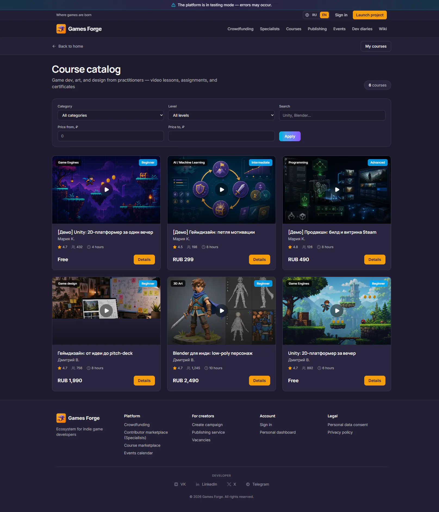
Task: Open Events in the top navigation
Action: coord(339,29)
